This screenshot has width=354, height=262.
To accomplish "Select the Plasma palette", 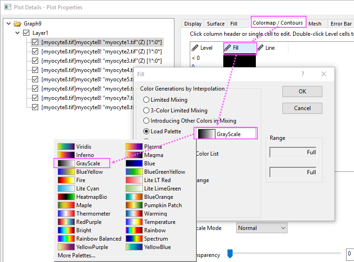I will coord(144,146).
